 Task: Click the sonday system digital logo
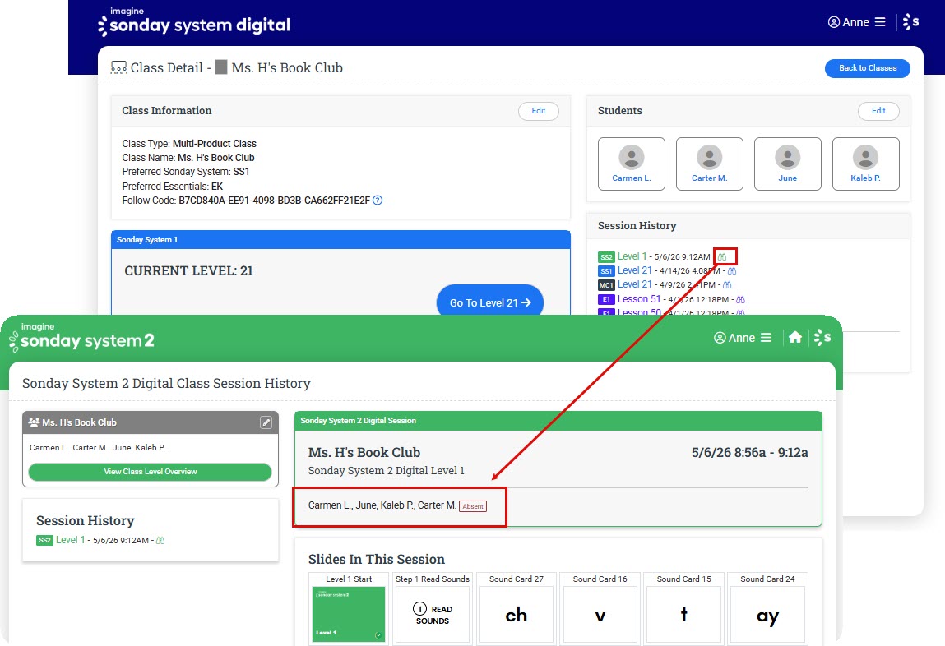click(194, 22)
